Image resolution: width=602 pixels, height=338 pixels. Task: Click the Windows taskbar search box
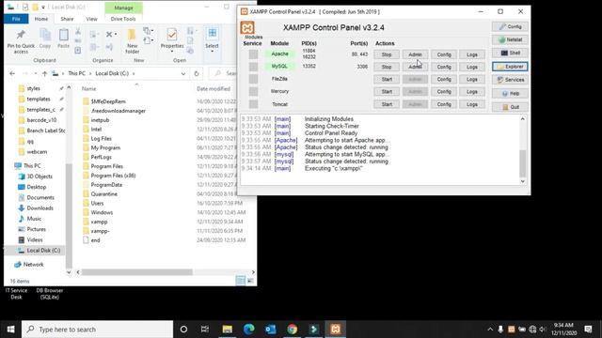[x=98, y=330]
